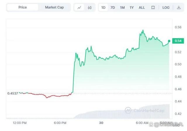Image resolution: width=187 pixels, height=131 pixels.
Task: Select the 1D time range
Action: [x=103, y=8]
